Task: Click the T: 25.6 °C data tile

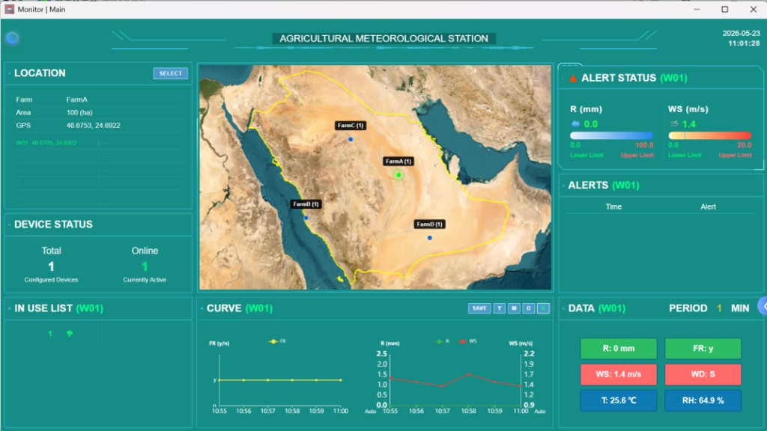Action: (618, 400)
